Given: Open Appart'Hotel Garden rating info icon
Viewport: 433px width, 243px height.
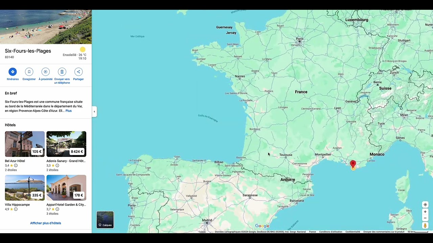Looking at the screenshot, I should (x=57, y=209).
